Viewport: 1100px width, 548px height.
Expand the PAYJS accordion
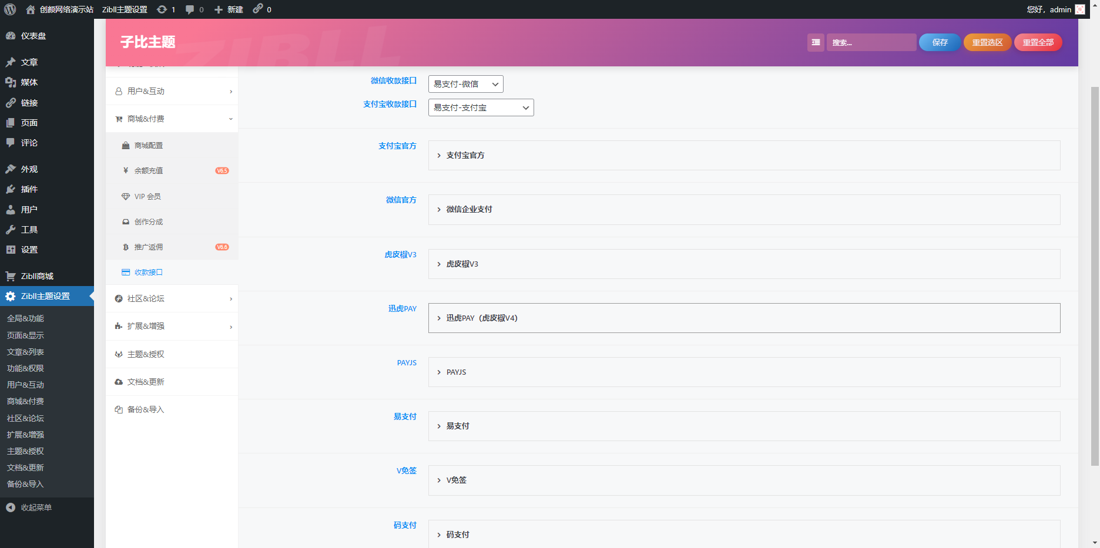coord(744,372)
